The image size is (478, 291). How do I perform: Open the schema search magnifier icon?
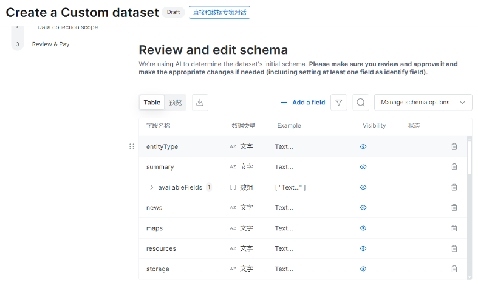361,103
